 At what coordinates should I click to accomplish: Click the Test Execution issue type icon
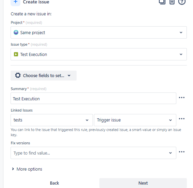click(16, 54)
